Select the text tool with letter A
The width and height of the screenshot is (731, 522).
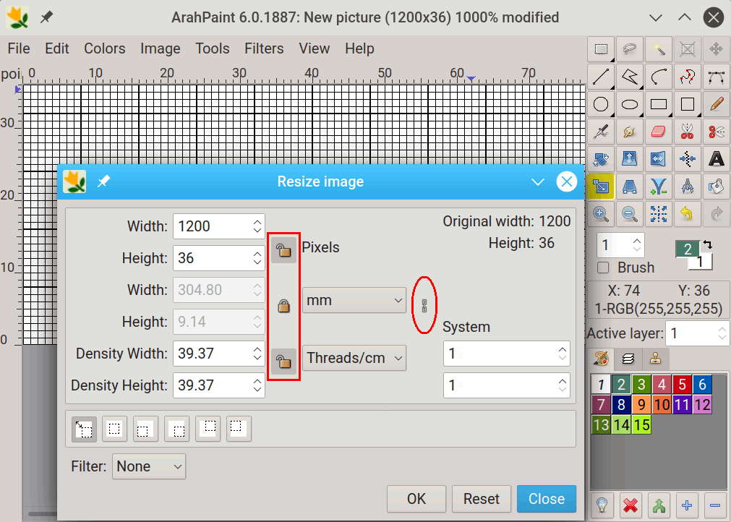pyautogui.click(x=716, y=159)
